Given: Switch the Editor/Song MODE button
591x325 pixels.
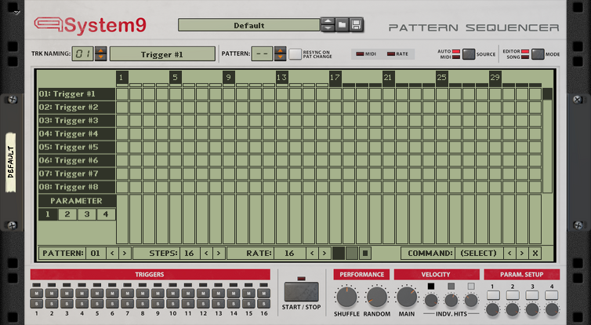Looking at the screenshot, I should 538,54.
